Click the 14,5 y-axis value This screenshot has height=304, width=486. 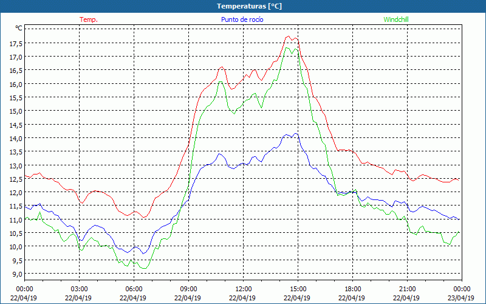coord(16,125)
